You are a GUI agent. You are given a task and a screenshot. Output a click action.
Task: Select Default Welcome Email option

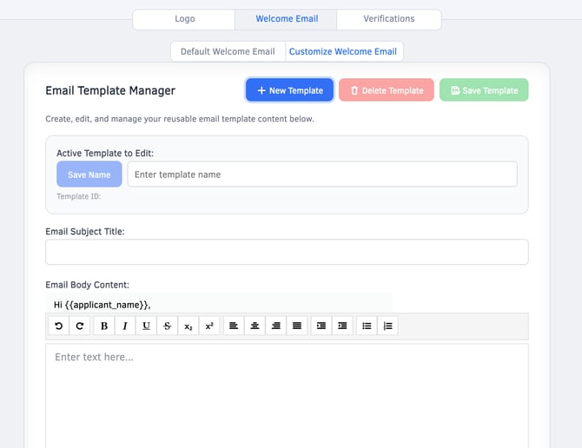(228, 52)
